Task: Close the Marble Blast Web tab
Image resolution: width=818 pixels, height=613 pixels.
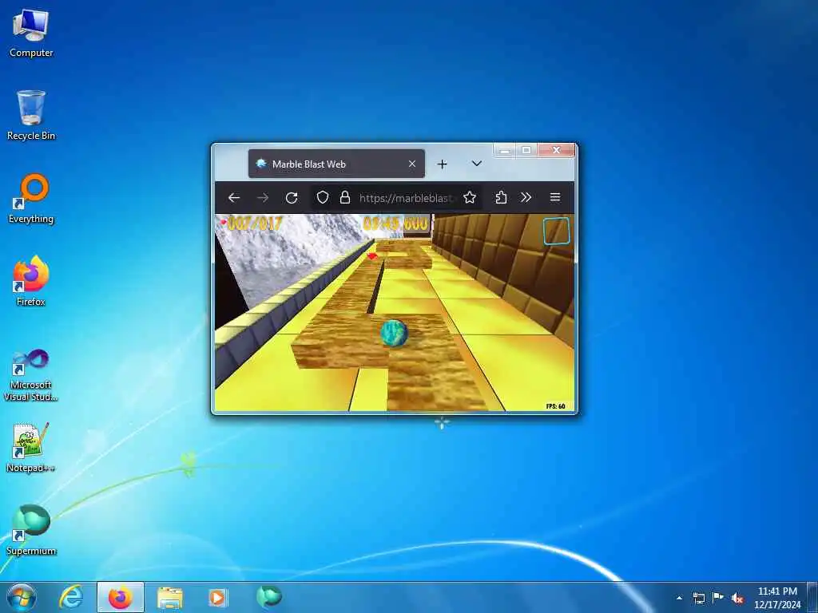Action: 412,164
